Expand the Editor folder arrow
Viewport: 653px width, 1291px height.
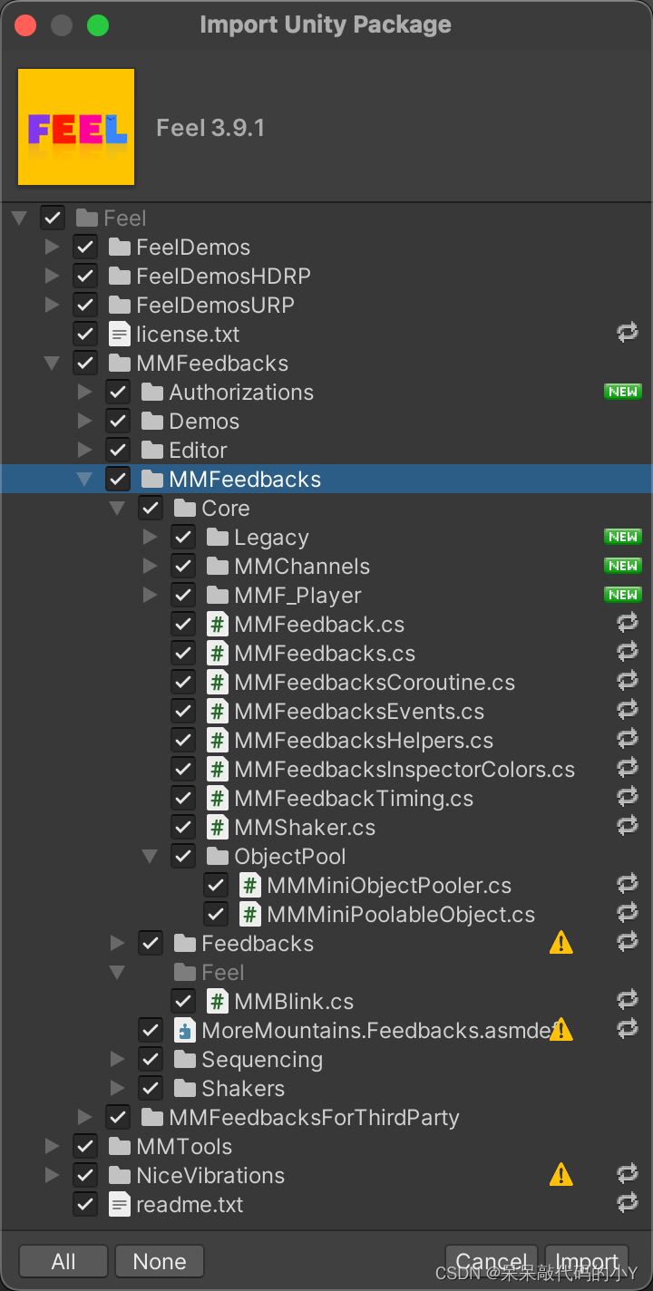(x=84, y=451)
